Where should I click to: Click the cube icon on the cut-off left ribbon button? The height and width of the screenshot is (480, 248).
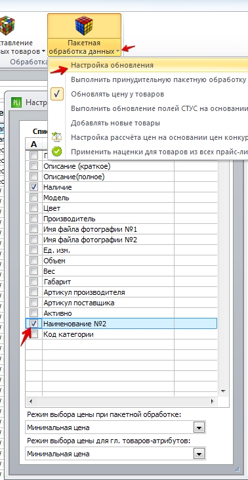pos(7,26)
